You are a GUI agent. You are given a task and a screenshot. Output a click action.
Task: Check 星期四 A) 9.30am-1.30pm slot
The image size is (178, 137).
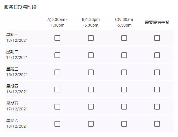point(57,90)
